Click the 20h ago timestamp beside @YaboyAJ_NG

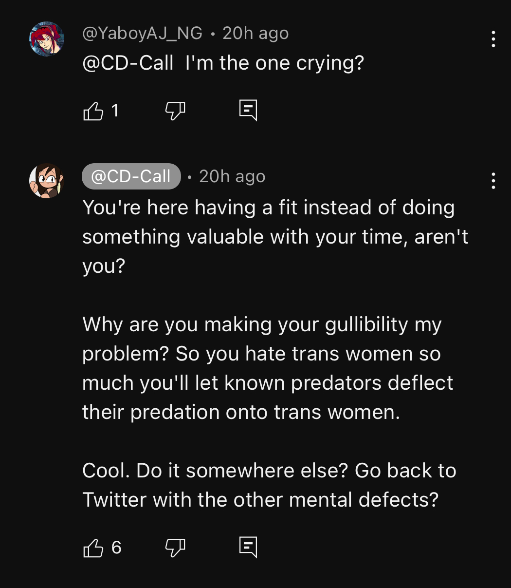coord(255,33)
